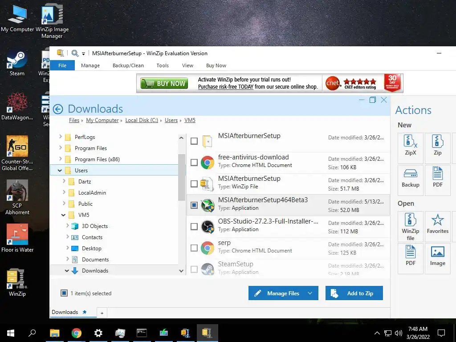Viewport: 456px width, 342px height.
Task: Expand Program Files (x86) folder
Action: (x=60, y=159)
